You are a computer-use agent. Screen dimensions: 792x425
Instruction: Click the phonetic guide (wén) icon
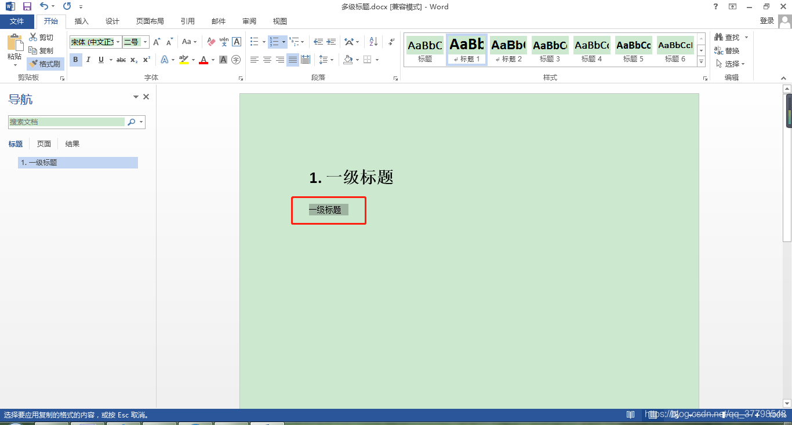tap(224, 42)
